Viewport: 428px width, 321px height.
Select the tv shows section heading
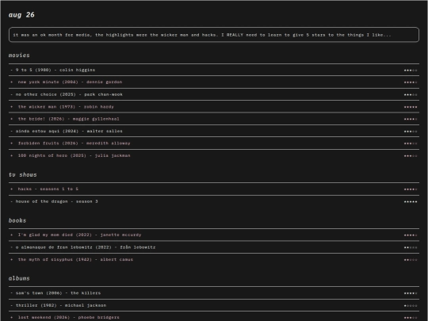click(23, 174)
